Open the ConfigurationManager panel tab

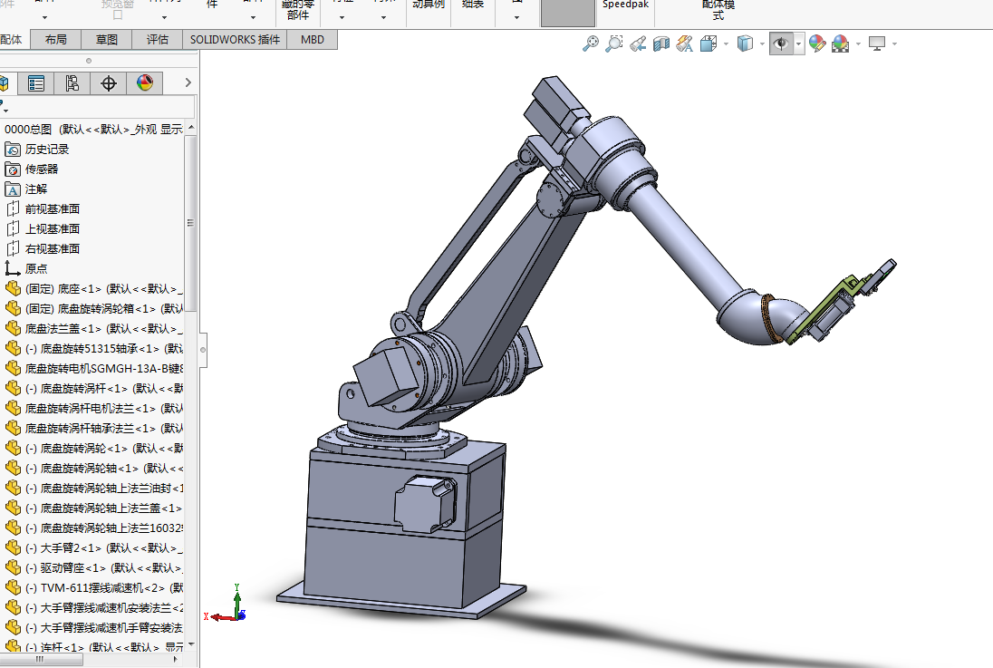click(72, 84)
